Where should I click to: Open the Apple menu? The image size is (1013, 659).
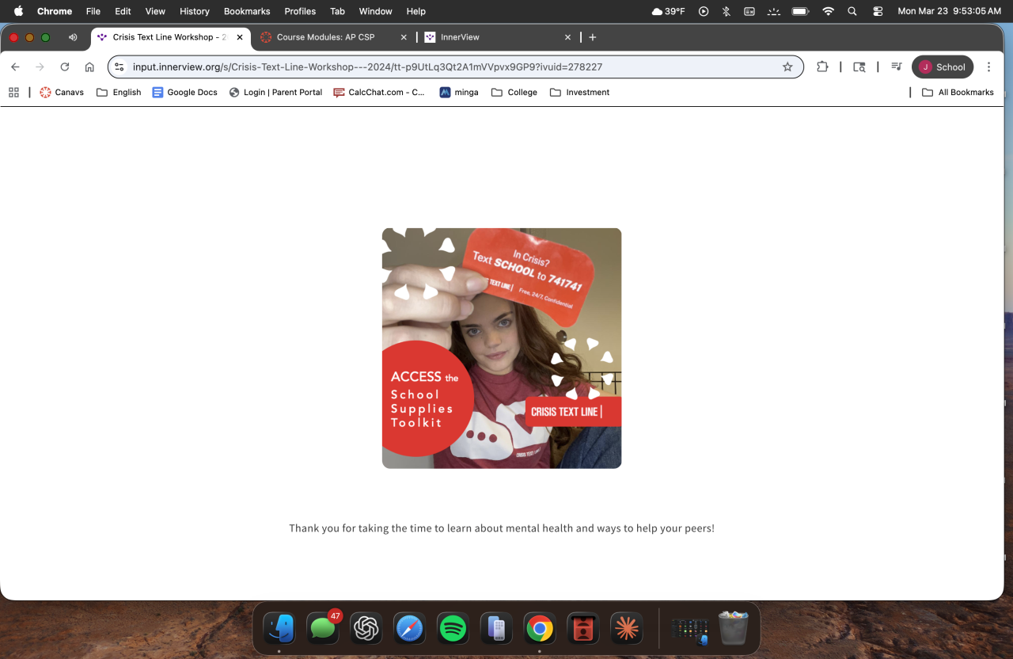19,11
